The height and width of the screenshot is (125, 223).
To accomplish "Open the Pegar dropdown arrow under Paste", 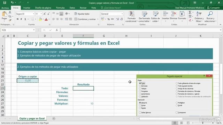I will [4, 21].
